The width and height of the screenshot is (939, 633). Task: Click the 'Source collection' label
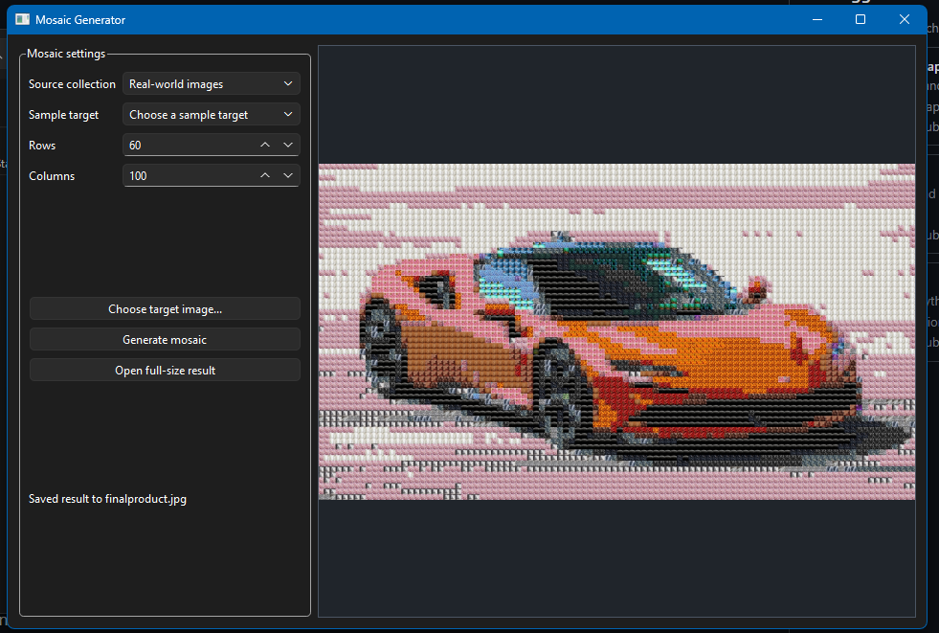click(72, 84)
